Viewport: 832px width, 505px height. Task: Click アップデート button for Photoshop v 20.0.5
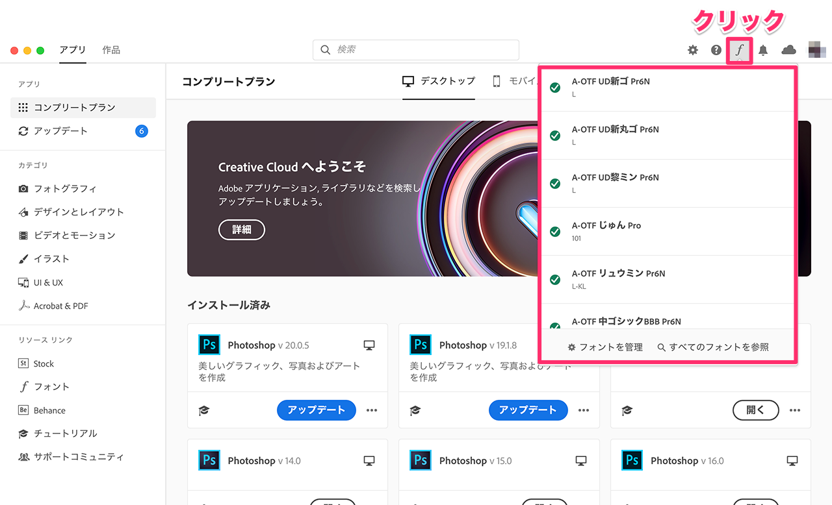(x=317, y=410)
